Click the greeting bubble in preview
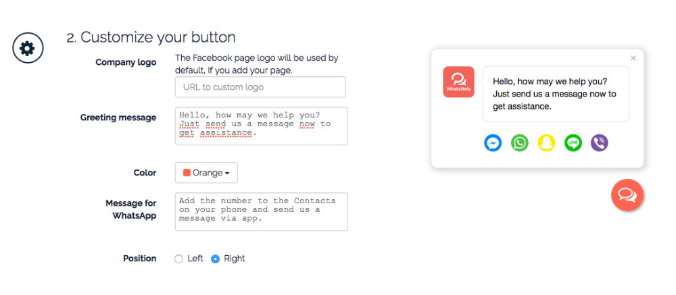The image size is (676, 295). tap(555, 93)
